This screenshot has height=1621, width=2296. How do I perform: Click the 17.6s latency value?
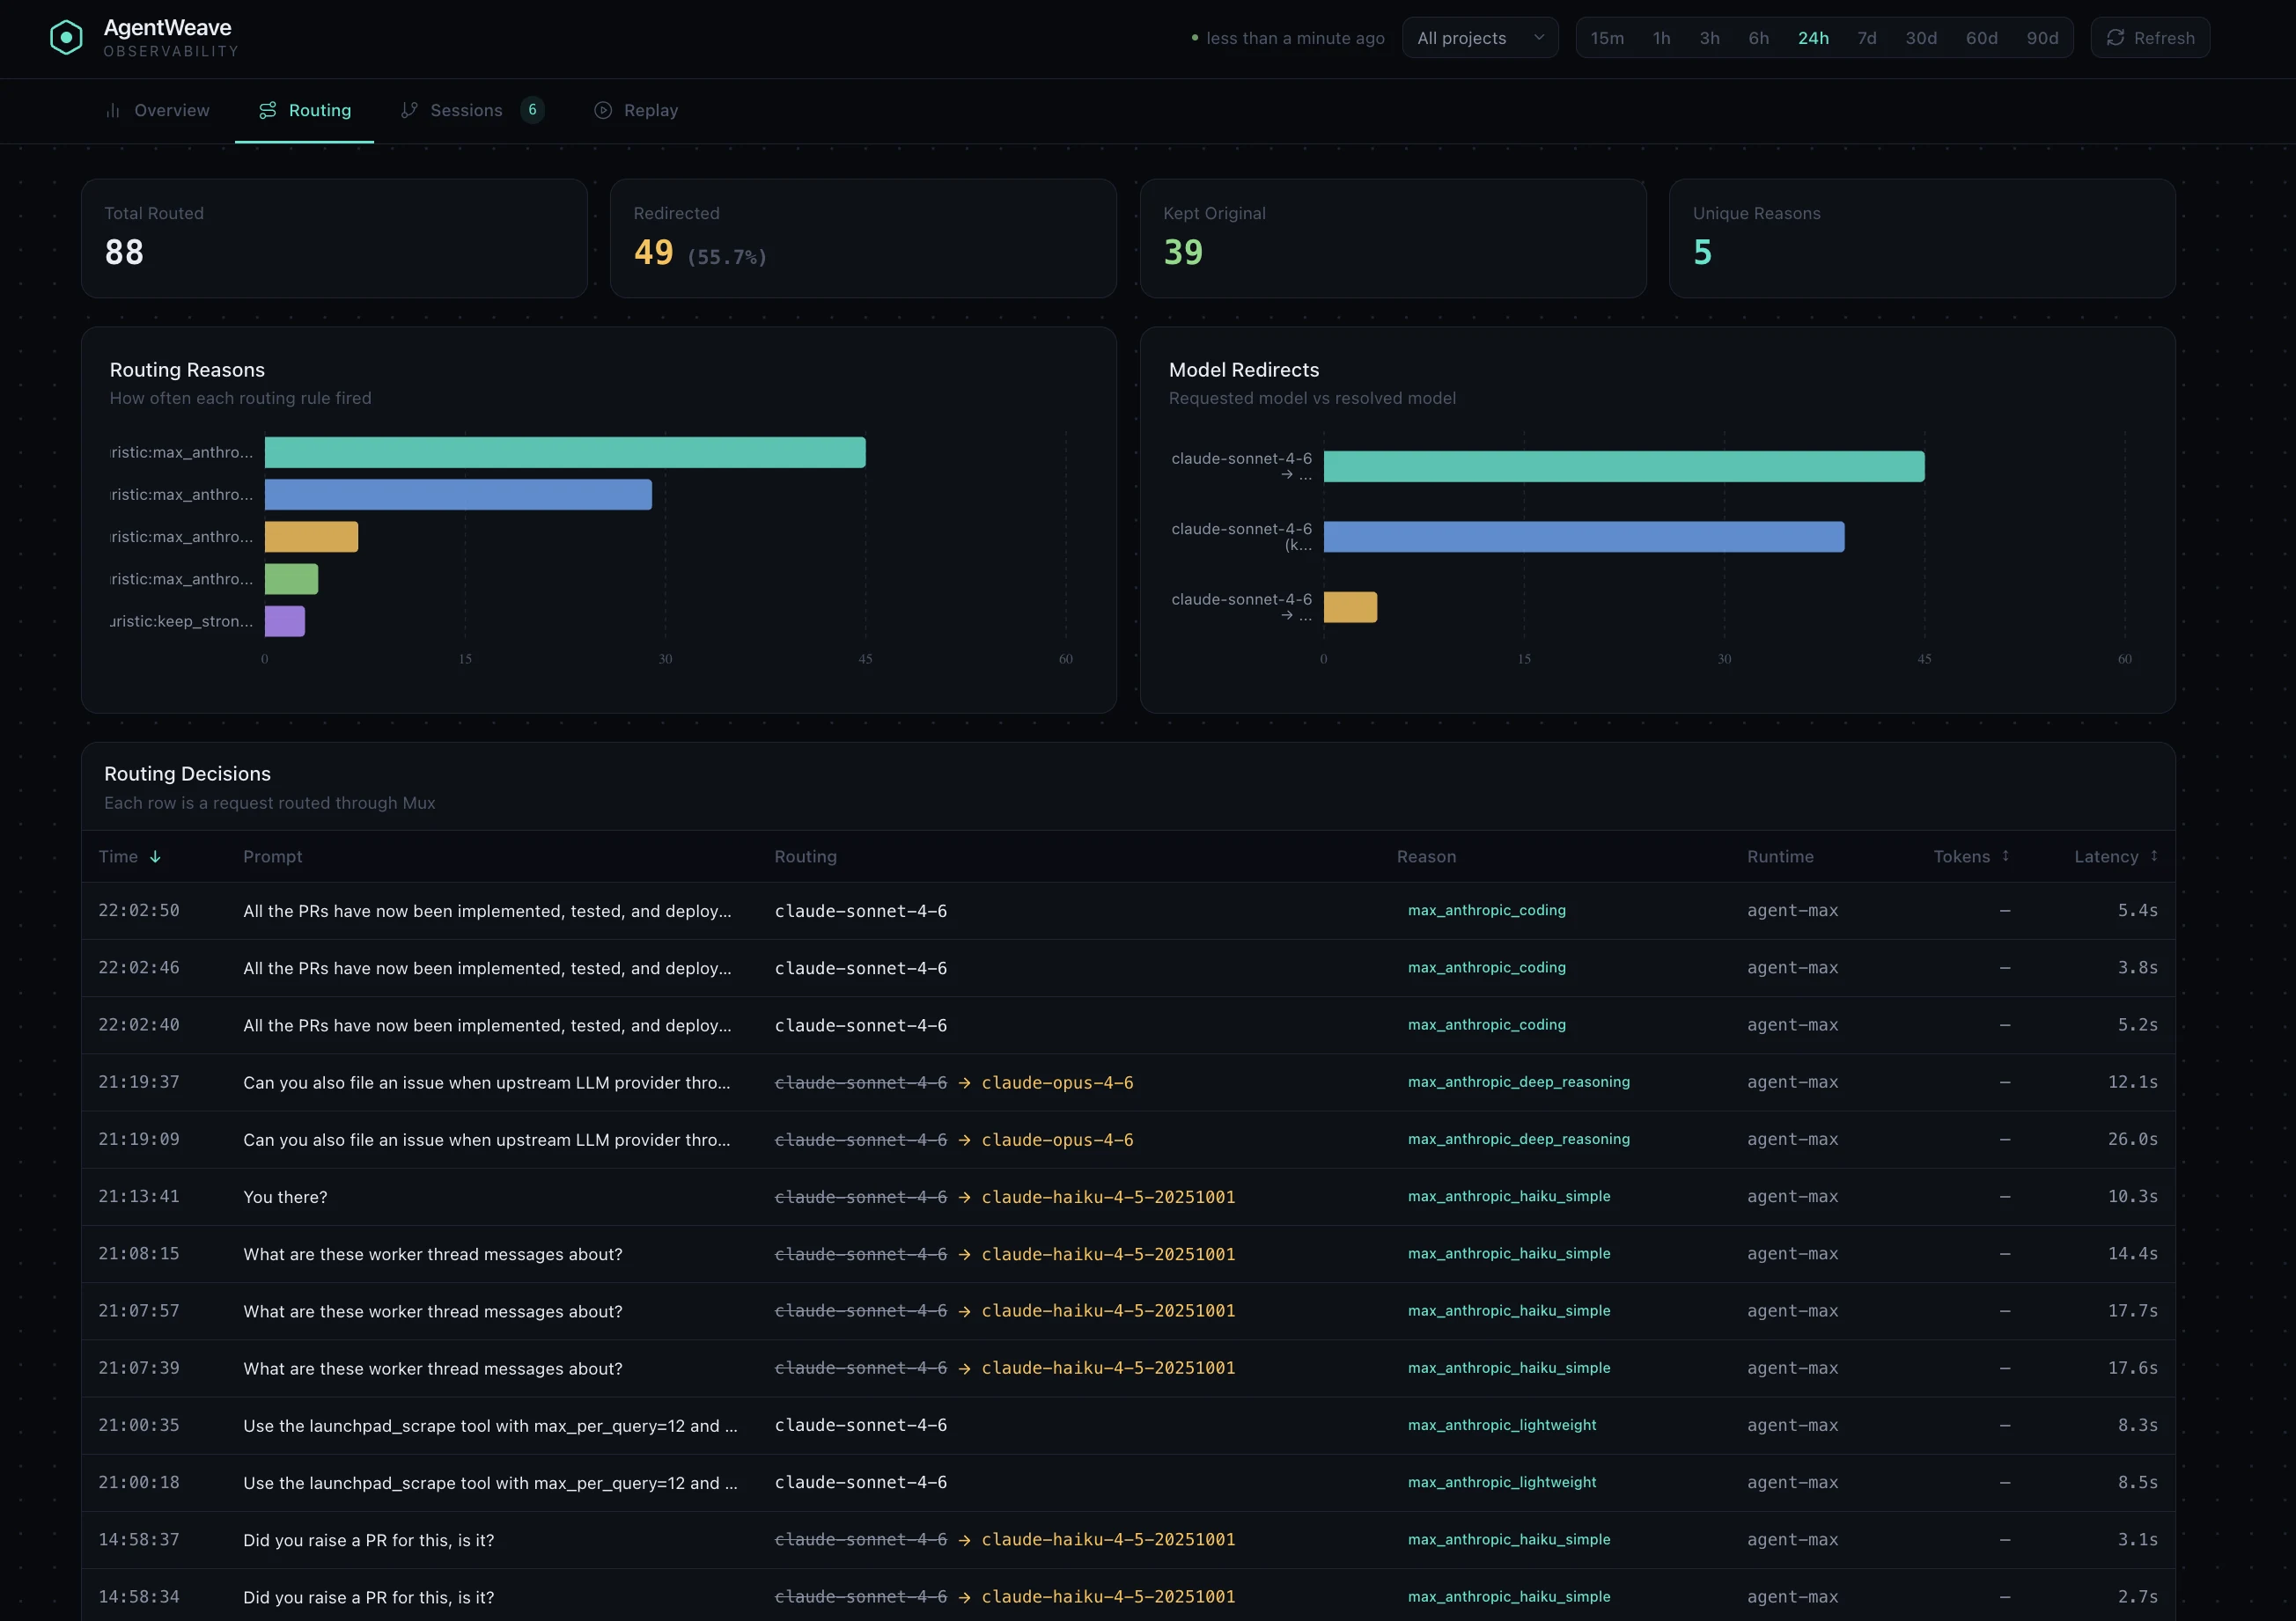(x=2132, y=1368)
